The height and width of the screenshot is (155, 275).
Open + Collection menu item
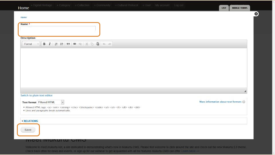tap(82, 5)
